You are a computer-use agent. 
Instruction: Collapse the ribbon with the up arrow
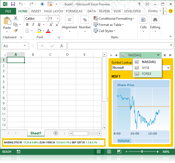click(170, 36)
